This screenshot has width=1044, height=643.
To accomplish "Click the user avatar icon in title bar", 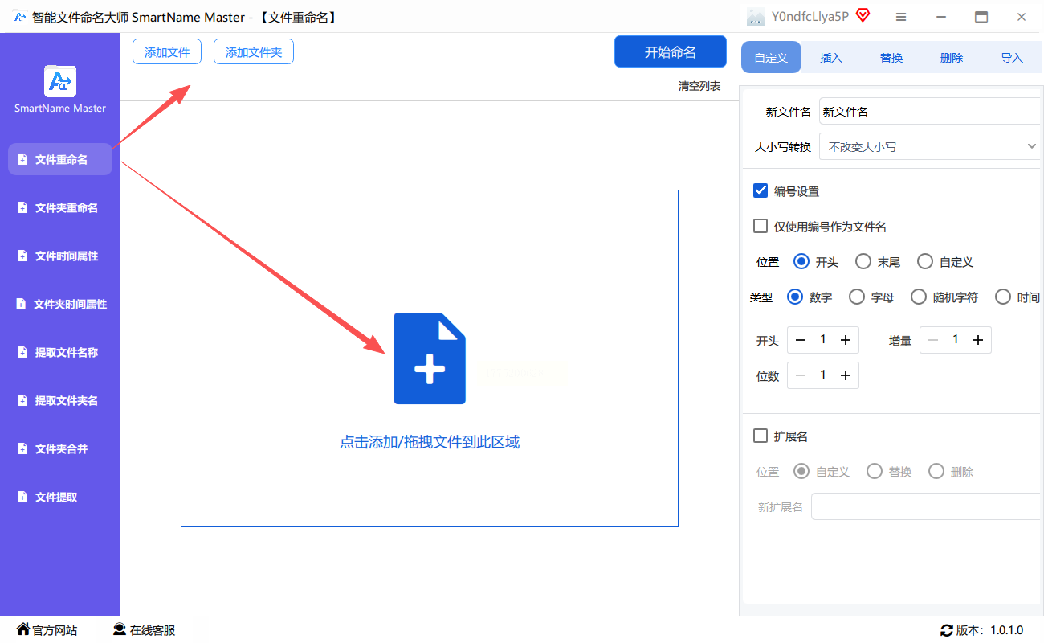I will [x=756, y=17].
